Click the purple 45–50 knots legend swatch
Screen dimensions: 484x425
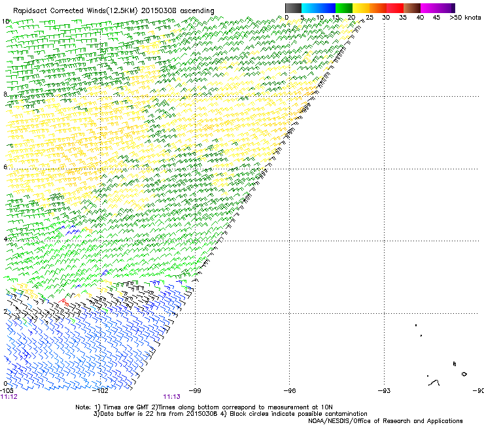tap(446, 8)
